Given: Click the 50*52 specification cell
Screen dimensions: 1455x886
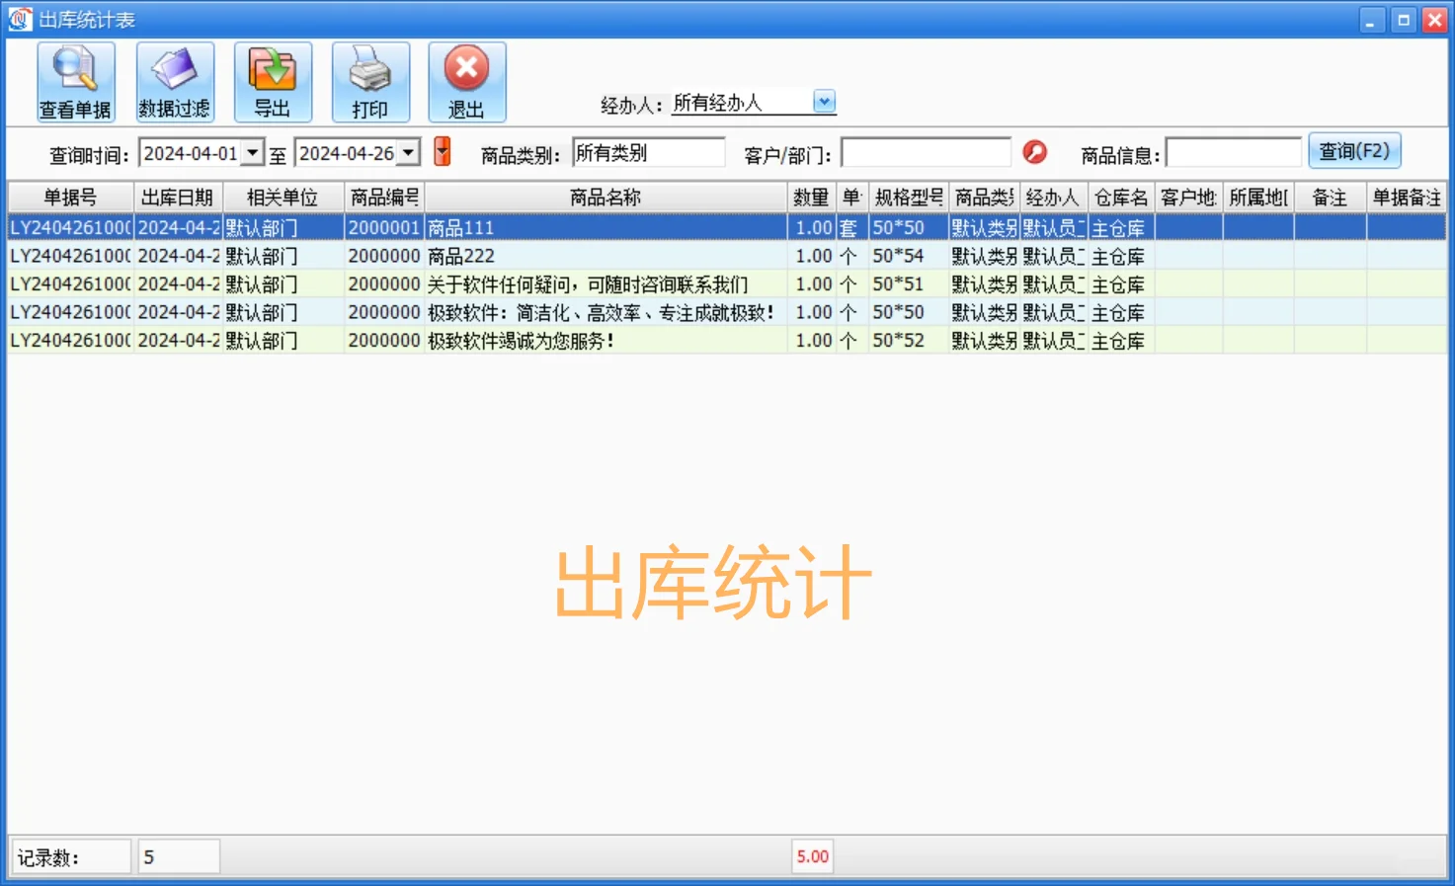Looking at the screenshot, I should [908, 341].
